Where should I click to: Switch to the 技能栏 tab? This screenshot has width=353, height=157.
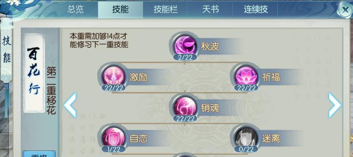click(x=165, y=10)
